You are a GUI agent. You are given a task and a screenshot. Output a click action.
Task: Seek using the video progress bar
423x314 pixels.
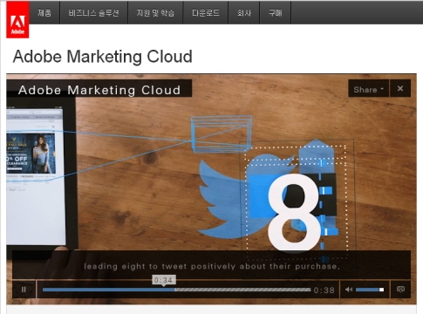tap(176, 290)
